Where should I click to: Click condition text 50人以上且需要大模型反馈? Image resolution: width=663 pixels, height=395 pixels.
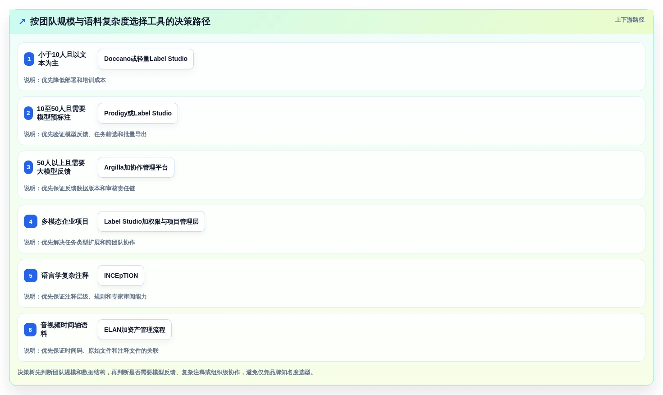tap(61, 167)
